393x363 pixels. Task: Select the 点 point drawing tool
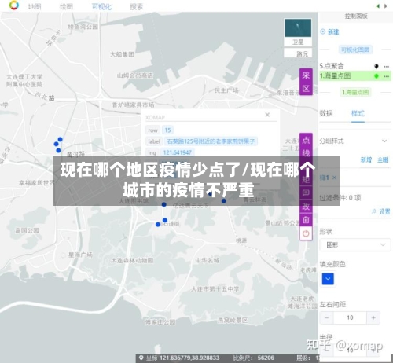point(306,140)
